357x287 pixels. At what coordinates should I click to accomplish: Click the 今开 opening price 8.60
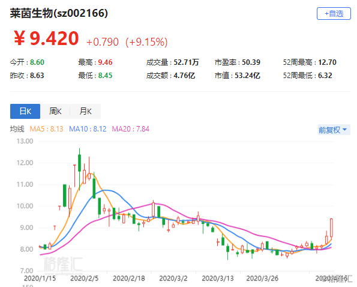tap(37, 62)
